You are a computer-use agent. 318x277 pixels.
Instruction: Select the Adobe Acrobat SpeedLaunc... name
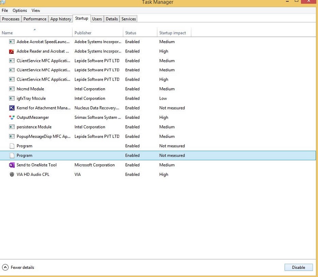click(x=43, y=41)
